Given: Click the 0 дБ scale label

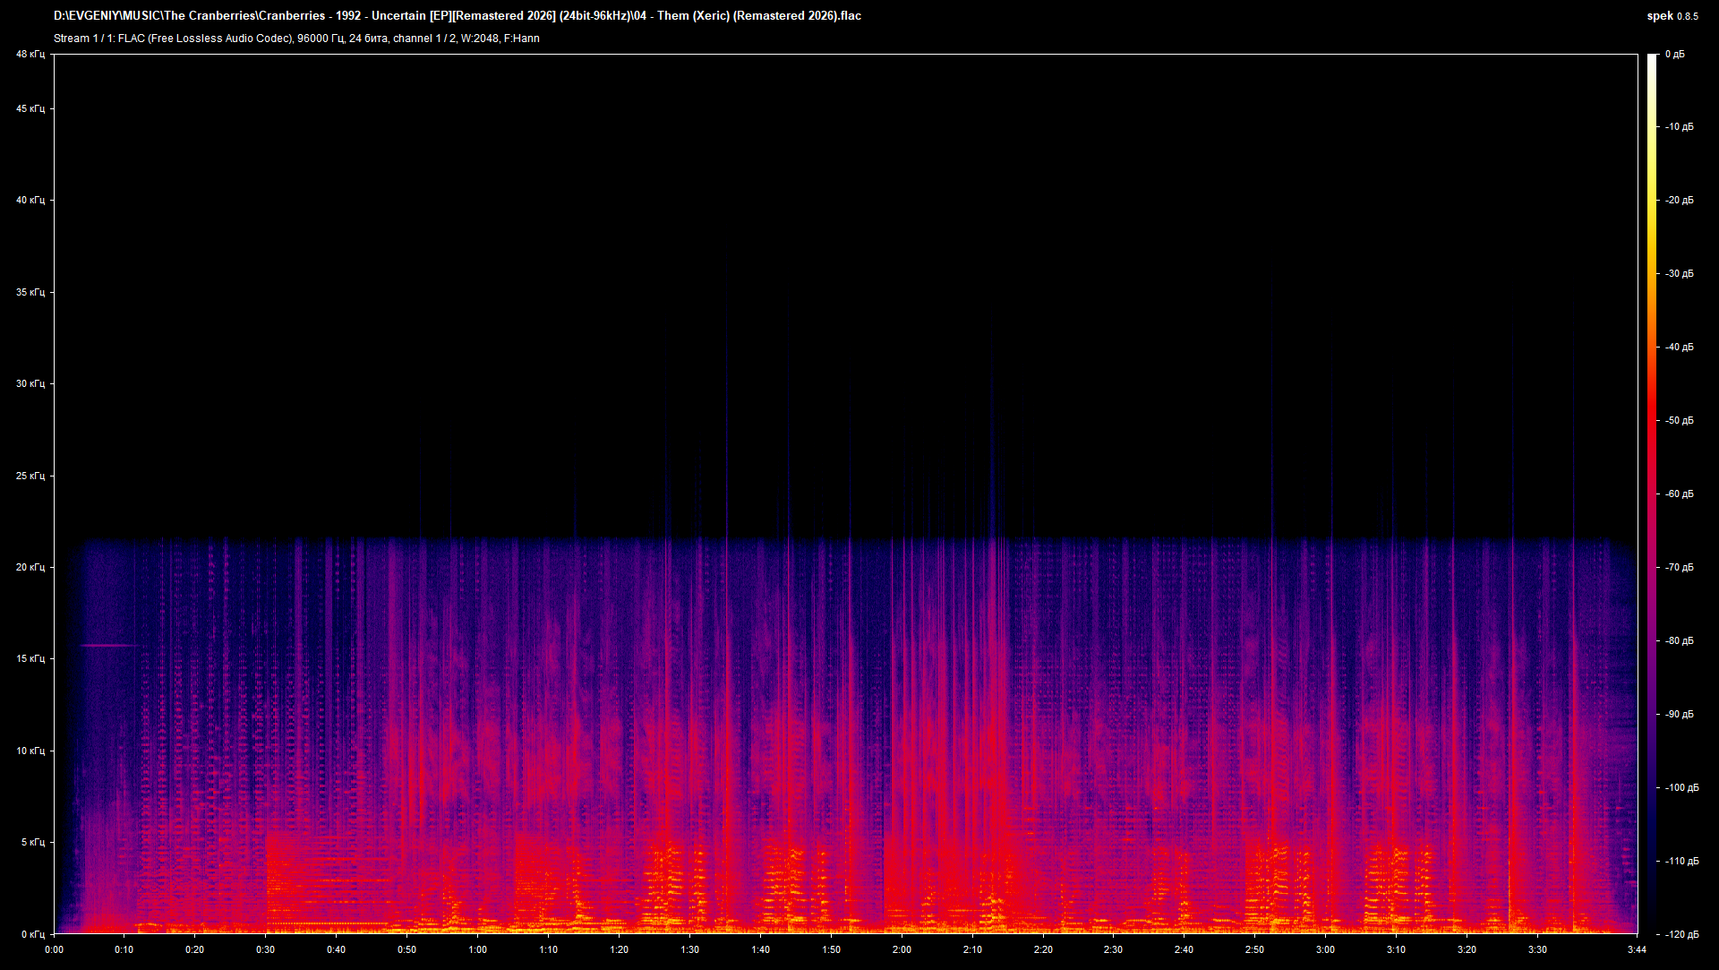Looking at the screenshot, I should tap(1675, 55).
